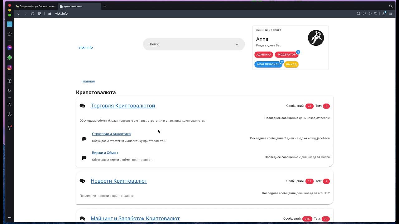The height and width of the screenshot is (224, 399).
Task: Click the padlock site security icon
Action: coord(50,14)
